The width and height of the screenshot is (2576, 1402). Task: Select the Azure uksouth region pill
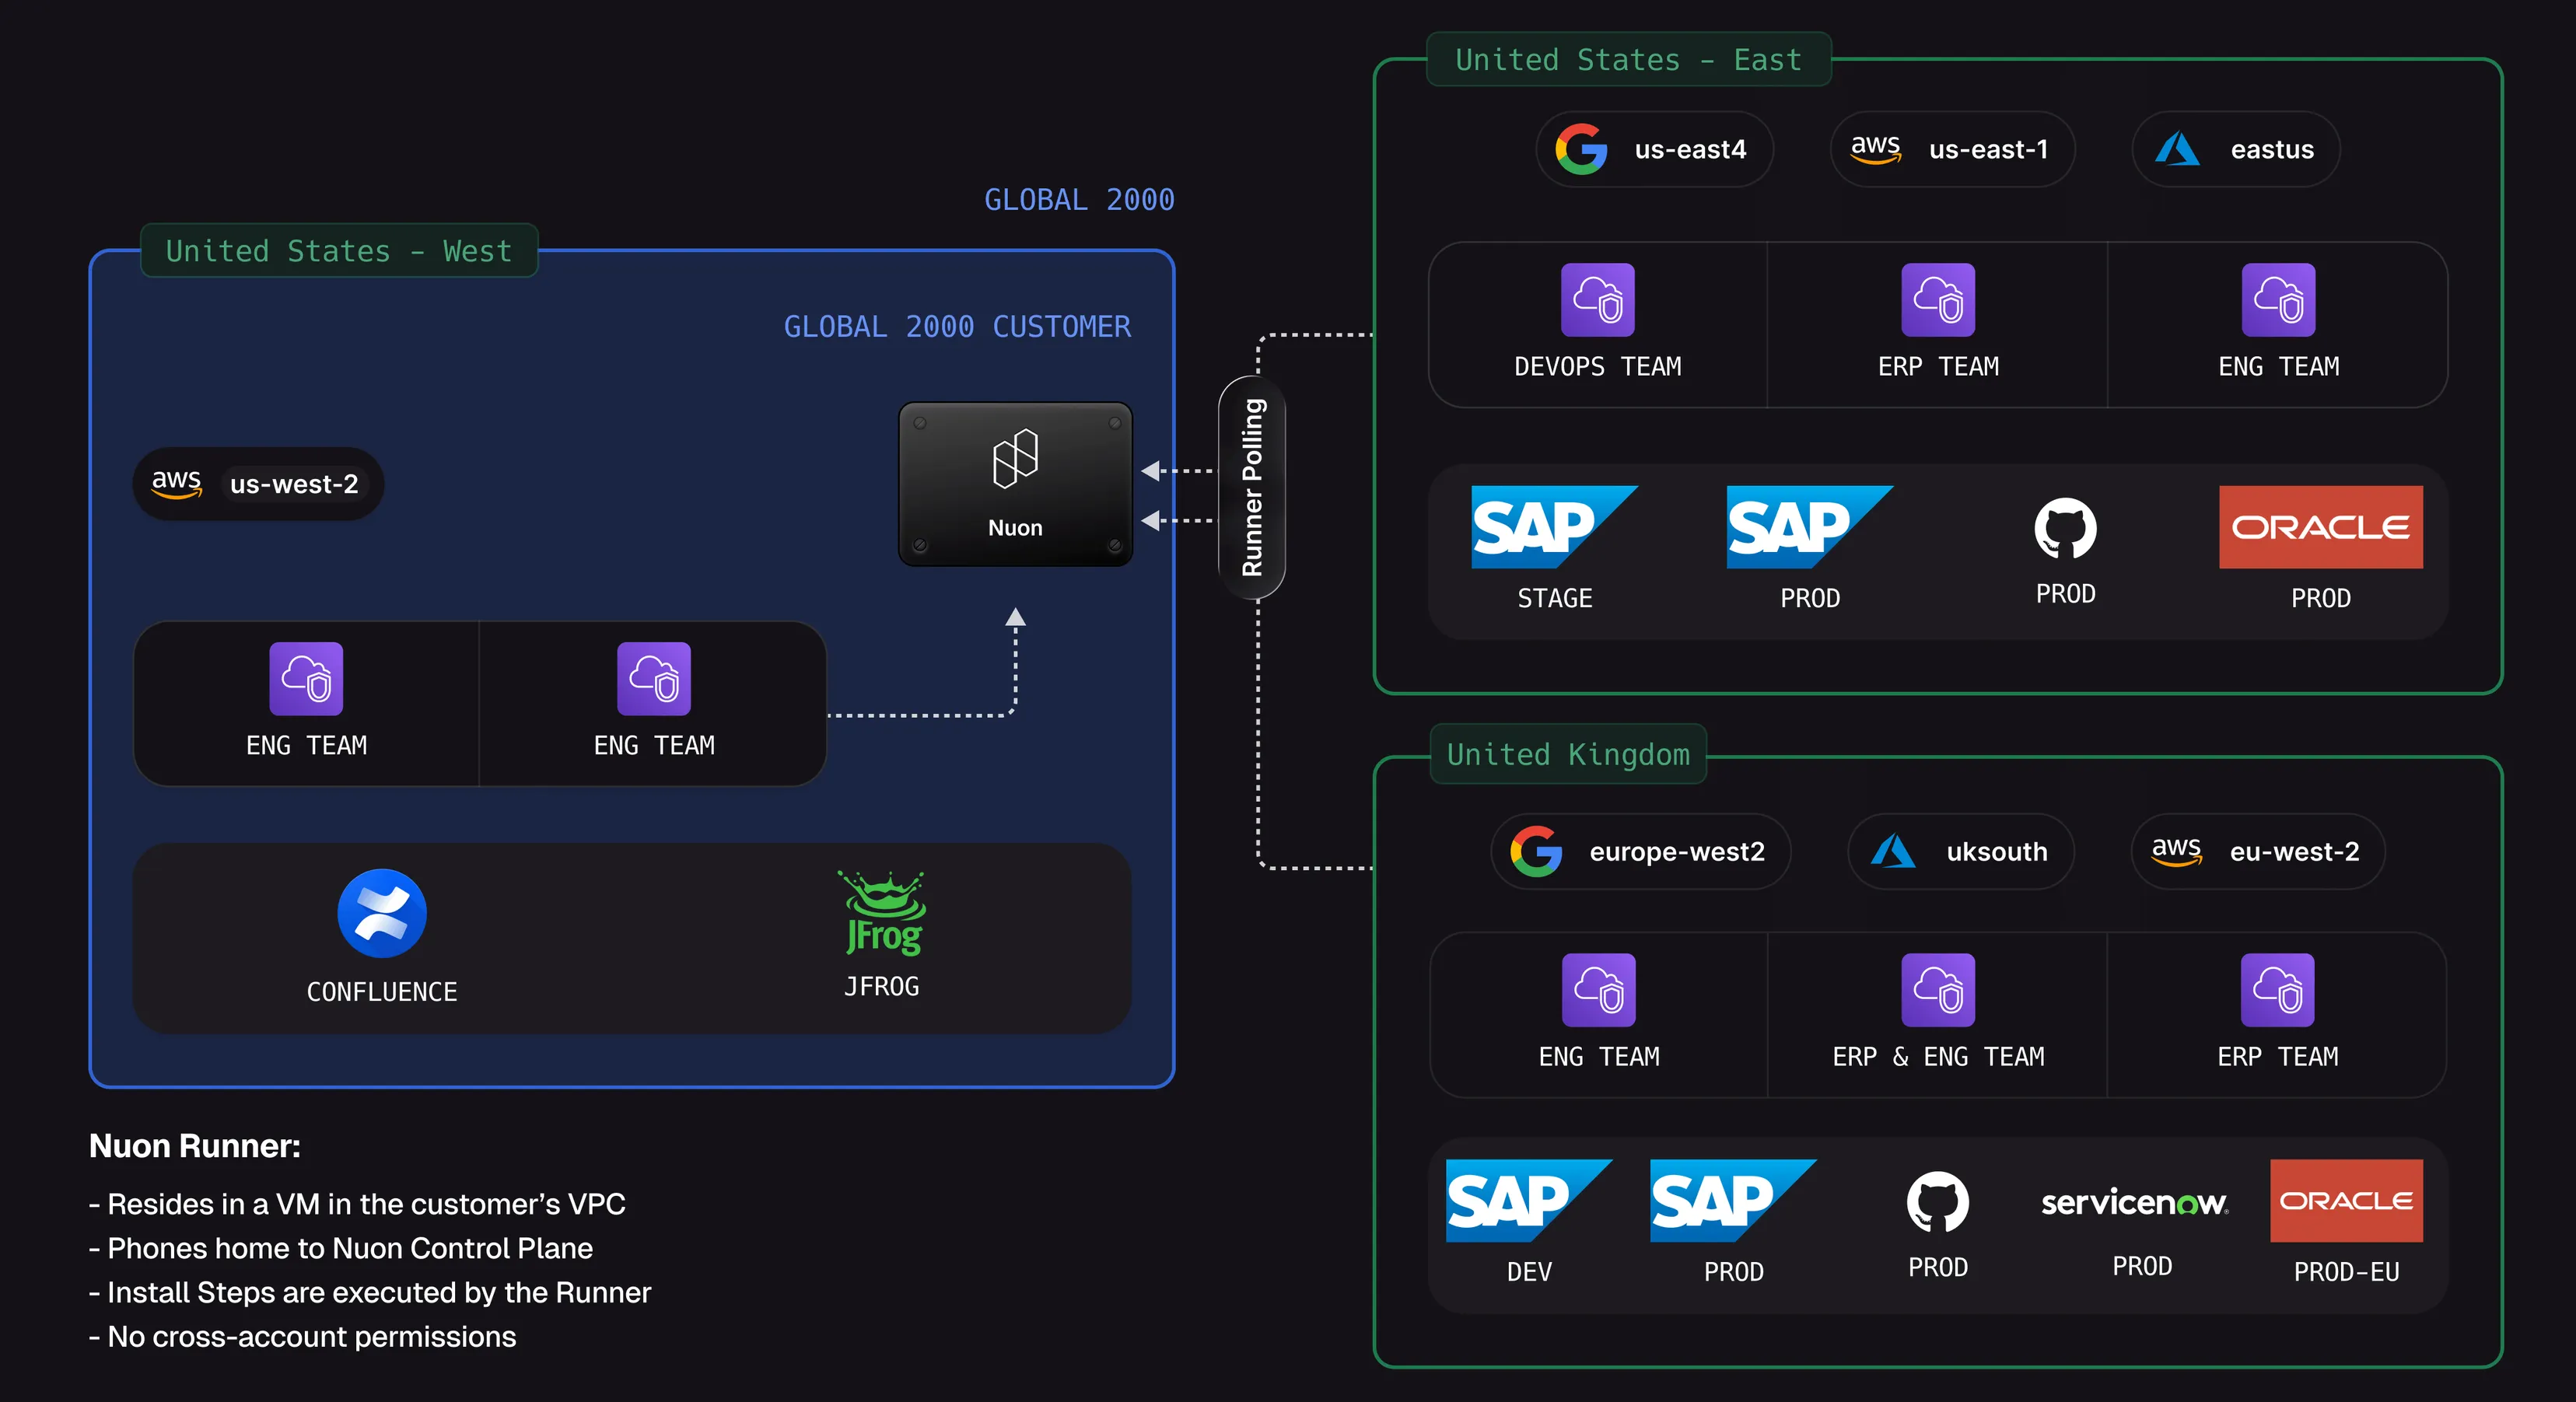[1960, 852]
